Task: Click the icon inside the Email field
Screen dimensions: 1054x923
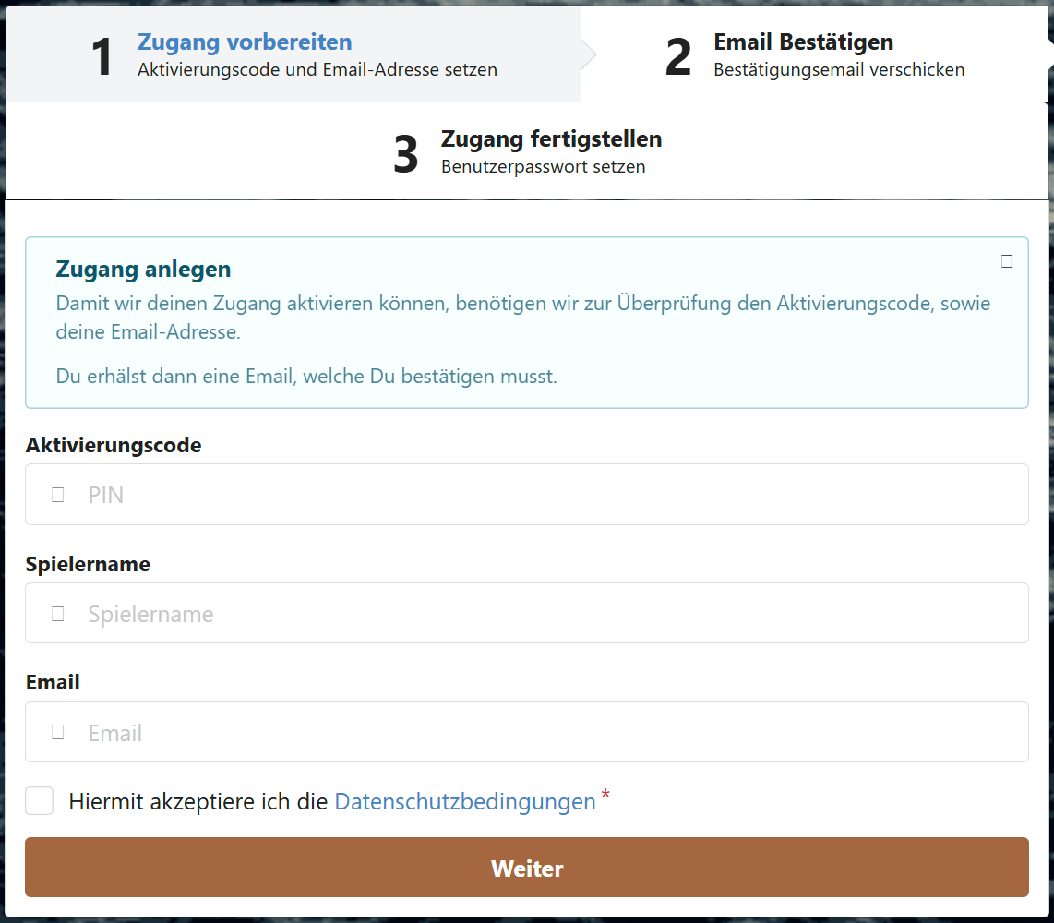Action: pyautogui.click(x=57, y=732)
